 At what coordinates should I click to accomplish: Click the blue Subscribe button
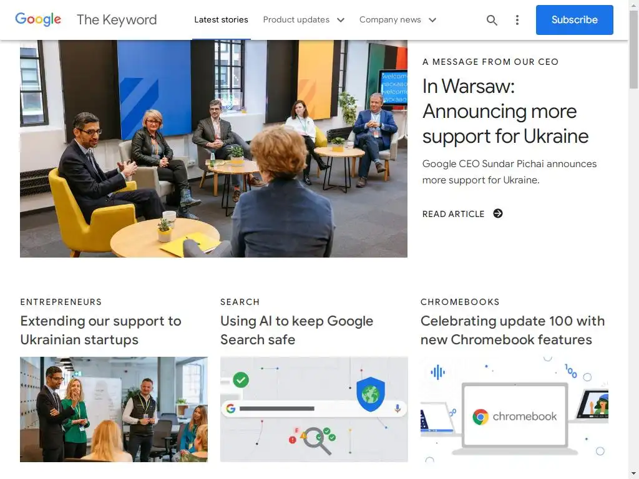click(574, 20)
